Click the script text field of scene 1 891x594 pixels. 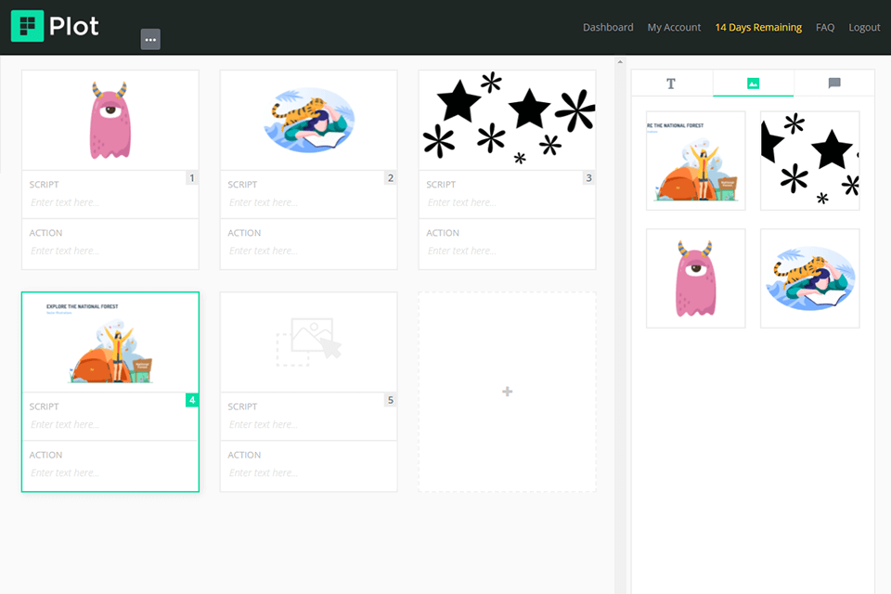[x=110, y=202]
